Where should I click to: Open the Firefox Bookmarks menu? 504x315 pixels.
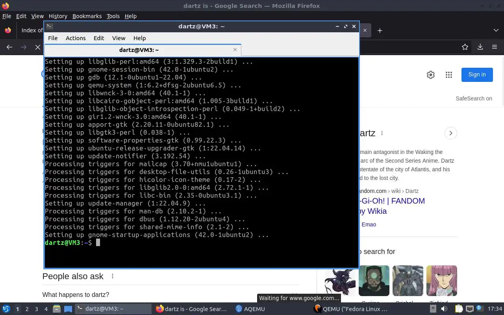(87, 16)
